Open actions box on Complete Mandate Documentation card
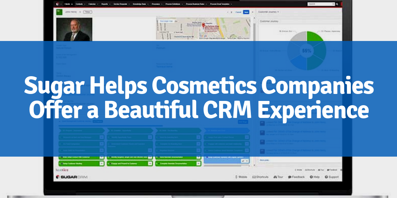This screenshot has height=198, width=397. tap(198, 164)
